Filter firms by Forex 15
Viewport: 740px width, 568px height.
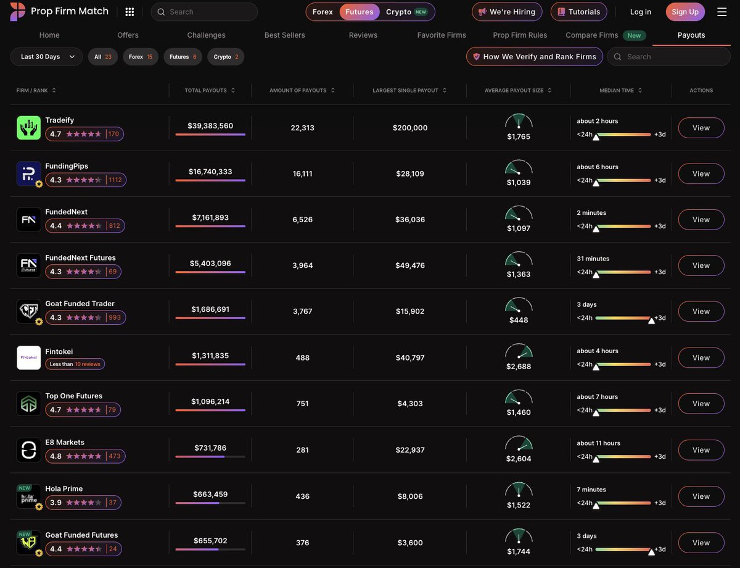(x=141, y=57)
